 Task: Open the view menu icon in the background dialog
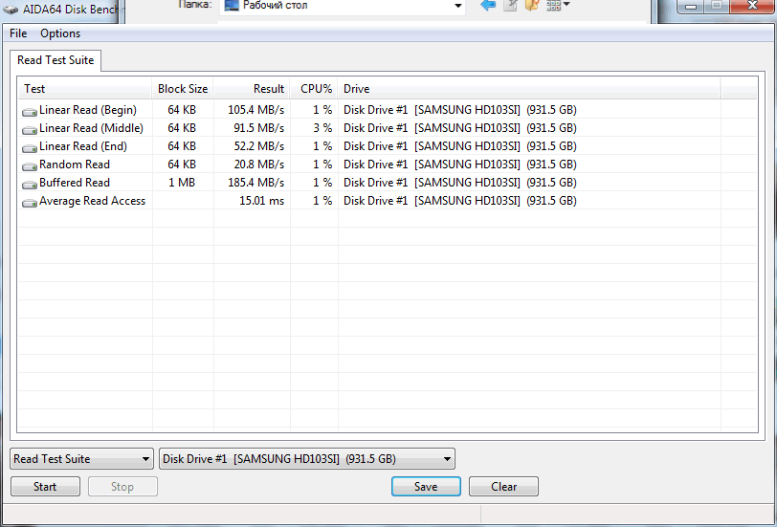(558, 6)
